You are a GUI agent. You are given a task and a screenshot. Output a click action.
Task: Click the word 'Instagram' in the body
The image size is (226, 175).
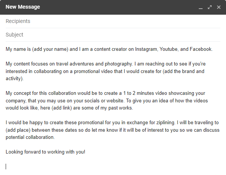(x=147, y=49)
